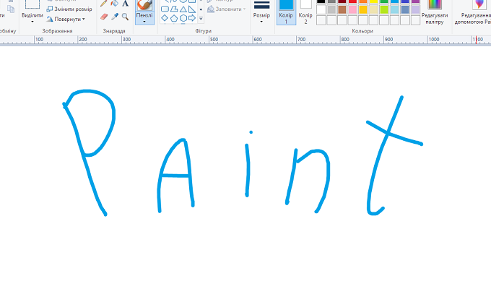
Task: Pick the blue-gray color swatch
Action: (405, 9)
